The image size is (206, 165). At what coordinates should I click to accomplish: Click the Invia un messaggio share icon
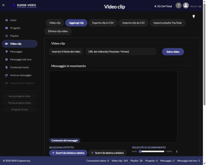(x=6, y=75)
